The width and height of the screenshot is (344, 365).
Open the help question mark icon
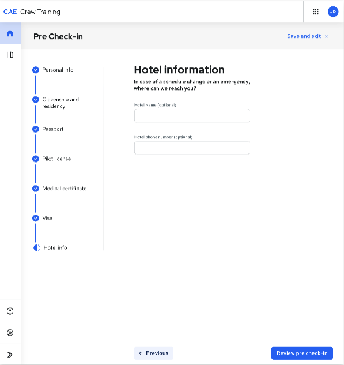[x=10, y=311]
